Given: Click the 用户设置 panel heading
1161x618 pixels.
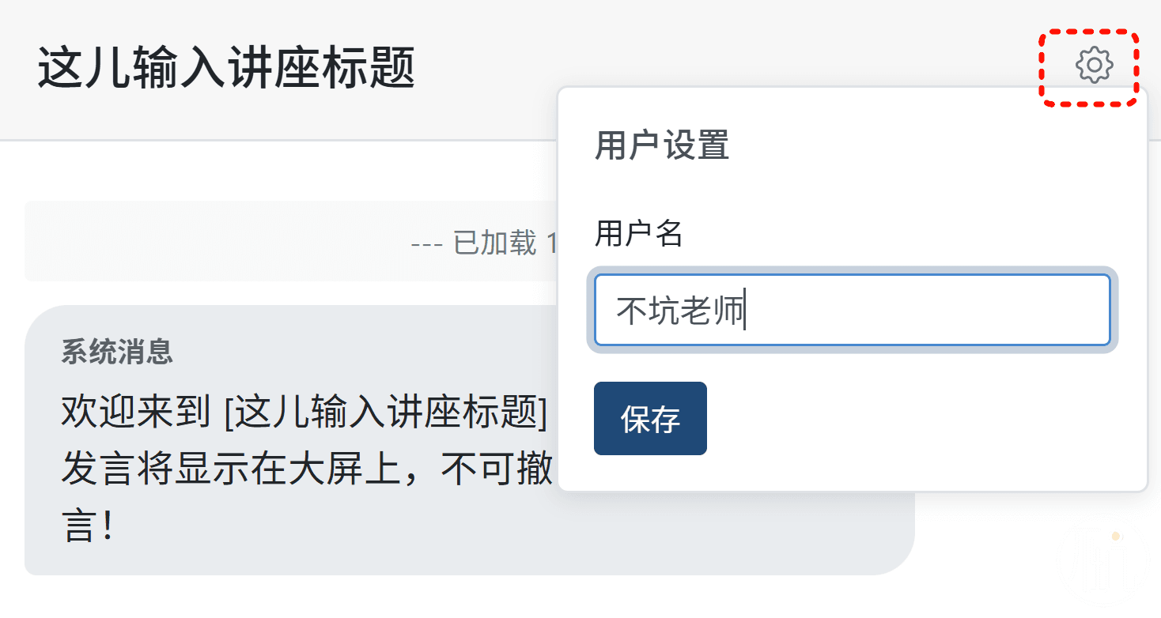Looking at the screenshot, I should pos(661,146).
